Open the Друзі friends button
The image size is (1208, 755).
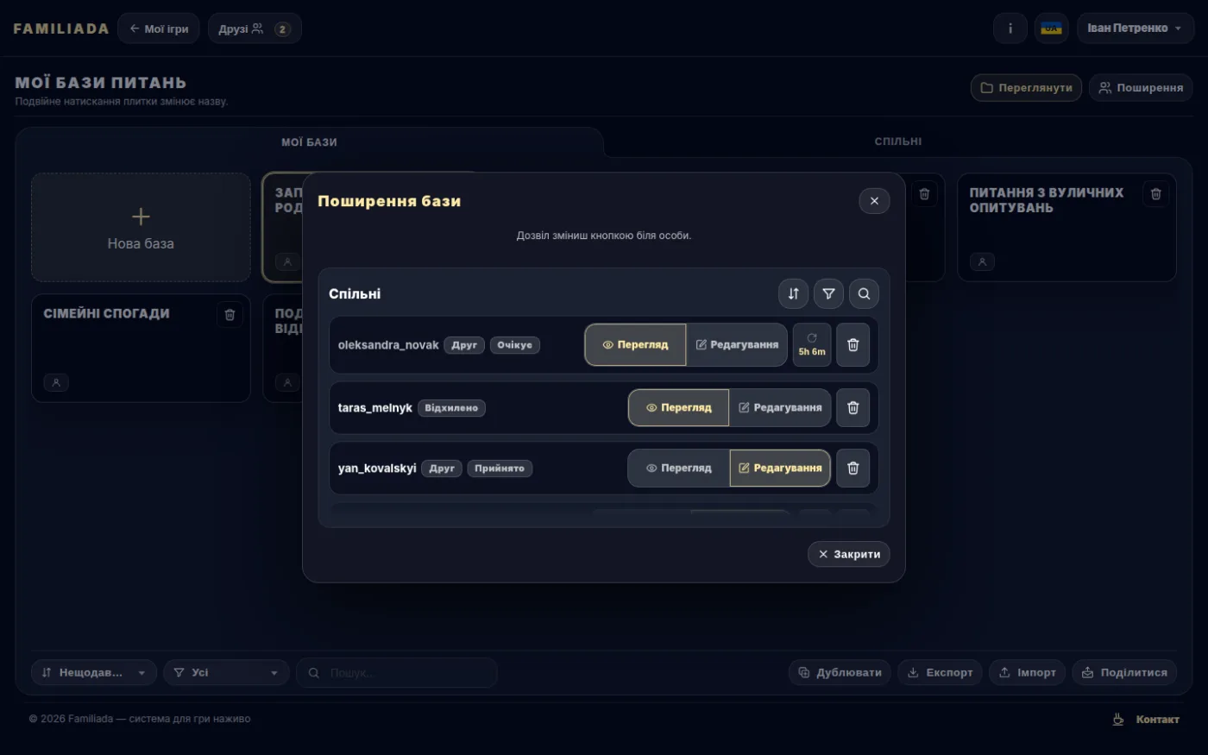(x=255, y=28)
